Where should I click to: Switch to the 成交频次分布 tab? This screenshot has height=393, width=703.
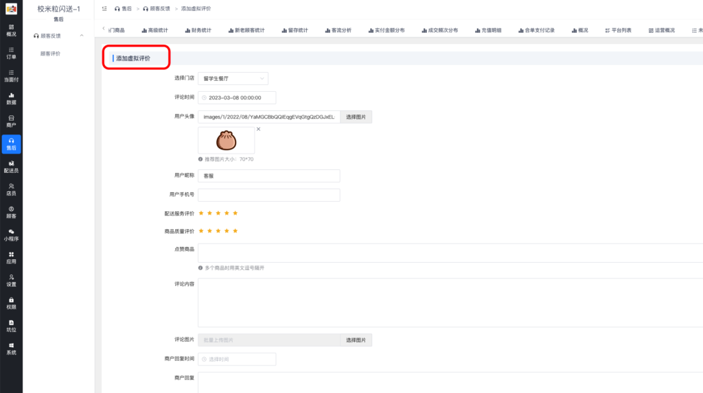(440, 30)
